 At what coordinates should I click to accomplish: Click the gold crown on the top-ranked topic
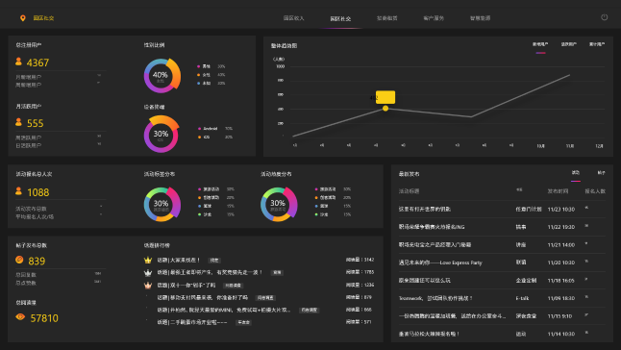click(x=148, y=261)
